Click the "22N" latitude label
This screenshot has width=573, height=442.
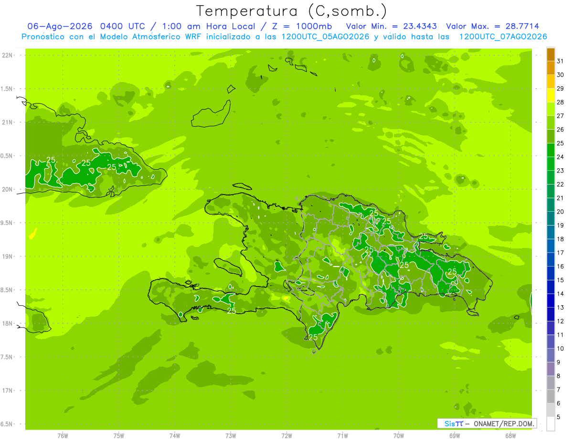point(8,55)
